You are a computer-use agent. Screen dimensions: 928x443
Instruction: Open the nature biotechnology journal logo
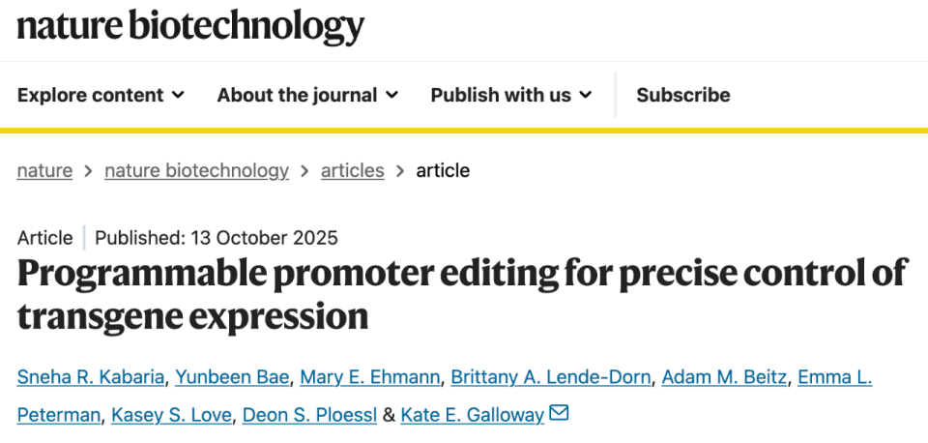[x=190, y=26]
